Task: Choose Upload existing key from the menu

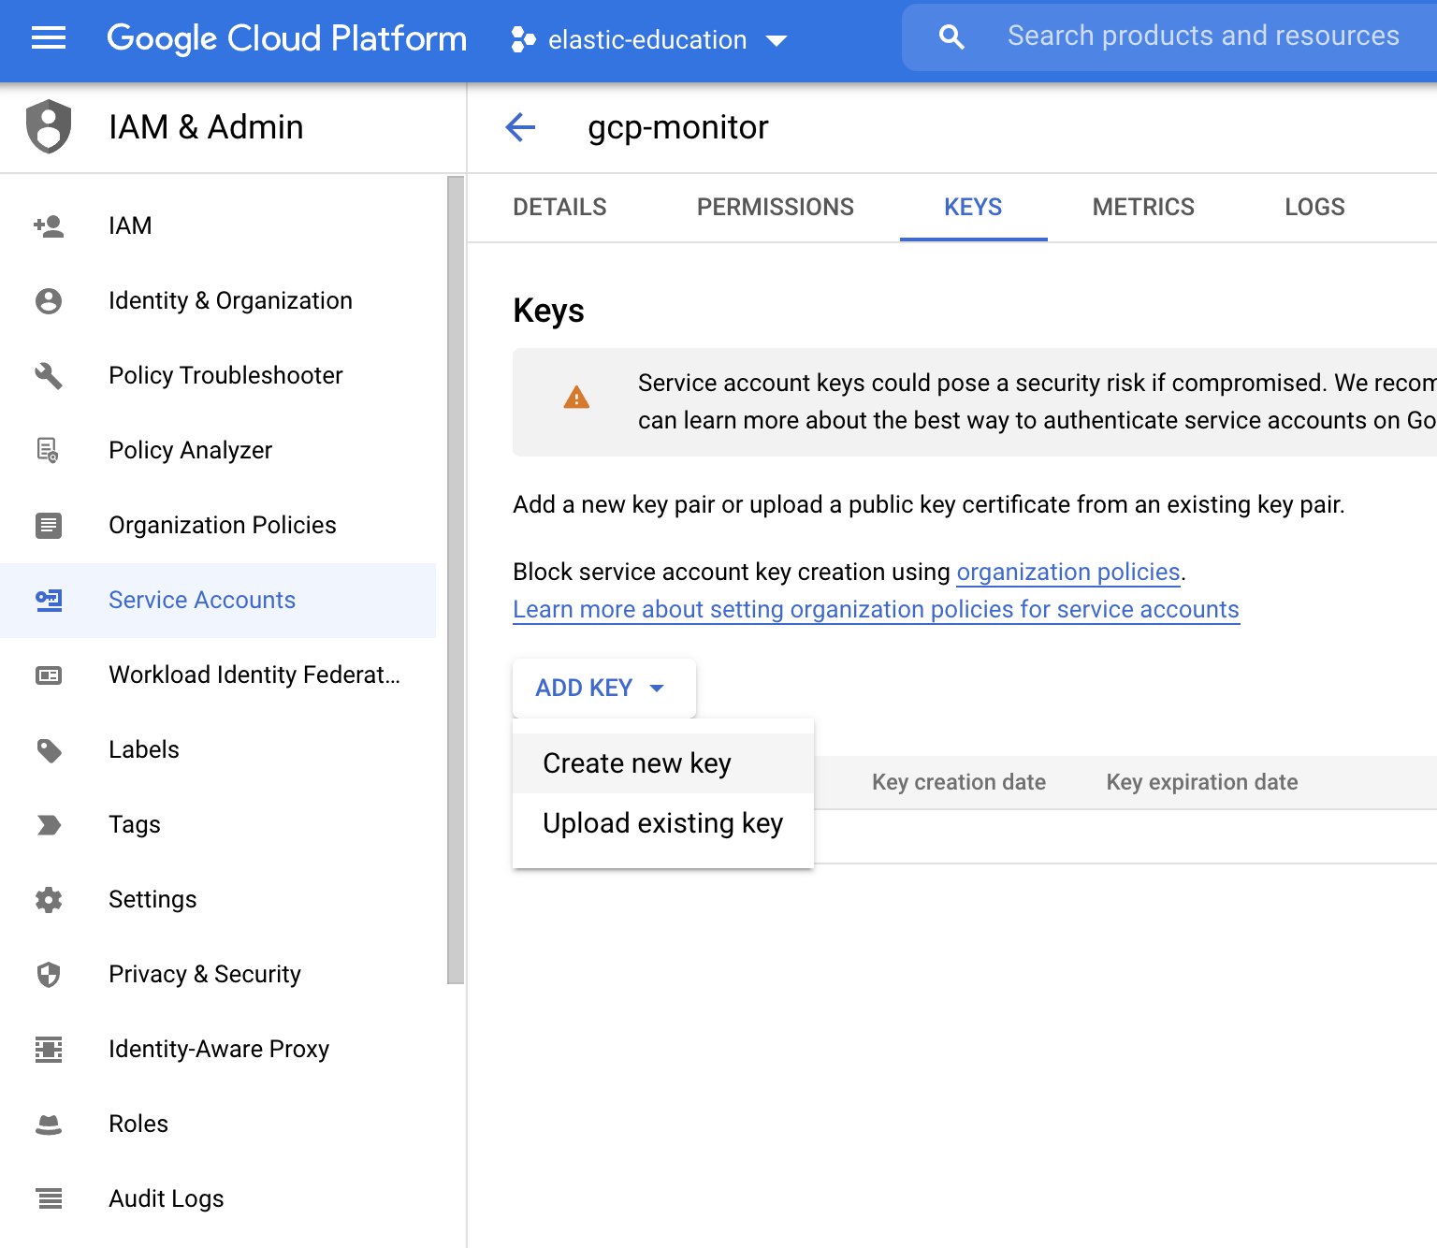Action: pyautogui.click(x=662, y=823)
